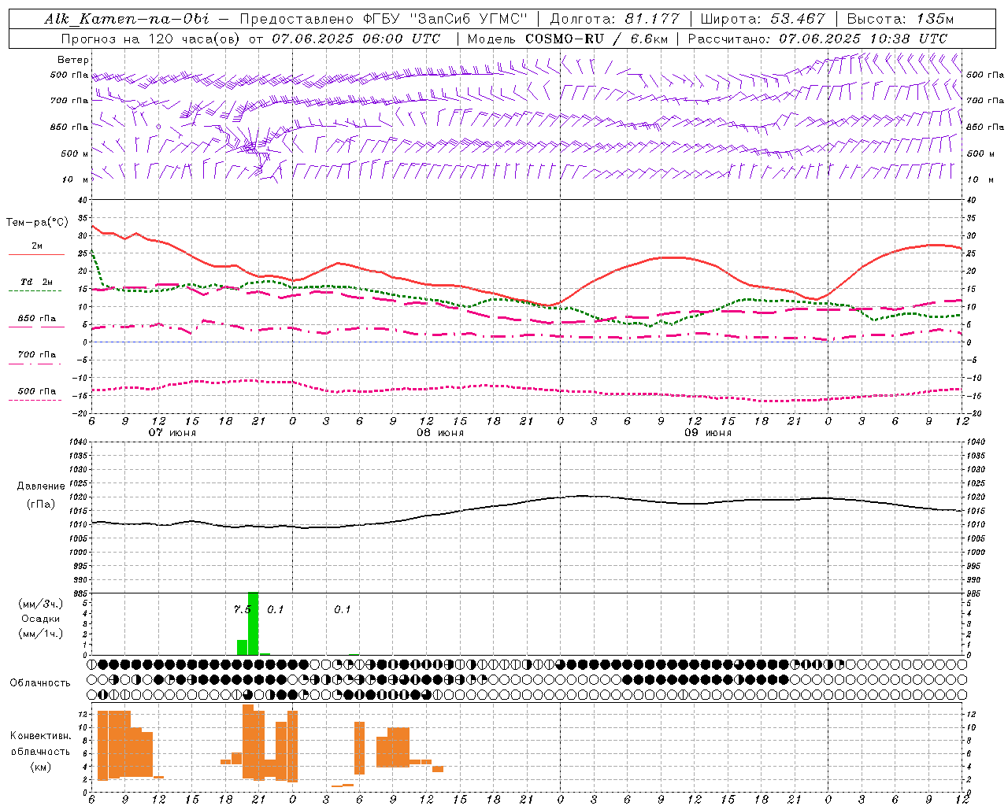The width and height of the screenshot is (1008, 806).
Task: Click the 10 м wind level on left
Action: pyautogui.click(x=76, y=179)
